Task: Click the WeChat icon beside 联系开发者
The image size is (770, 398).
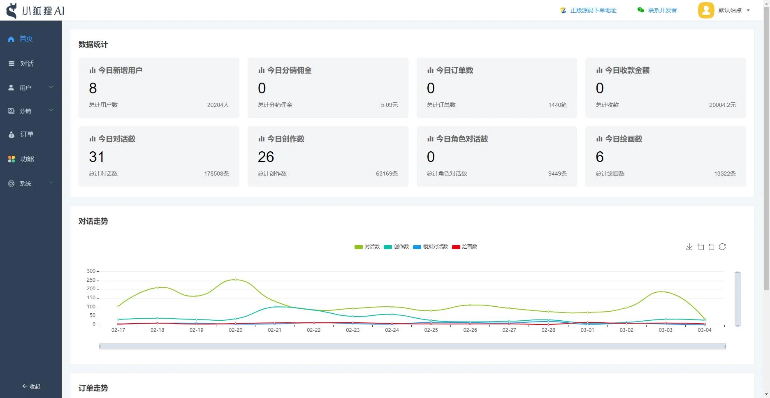Action: coord(640,10)
